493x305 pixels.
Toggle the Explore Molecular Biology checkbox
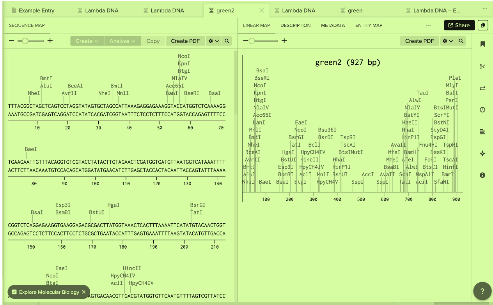pos(14,292)
